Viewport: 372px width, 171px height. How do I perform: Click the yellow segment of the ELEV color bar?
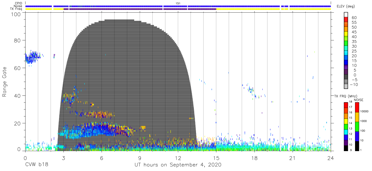[x=346, y=34]
